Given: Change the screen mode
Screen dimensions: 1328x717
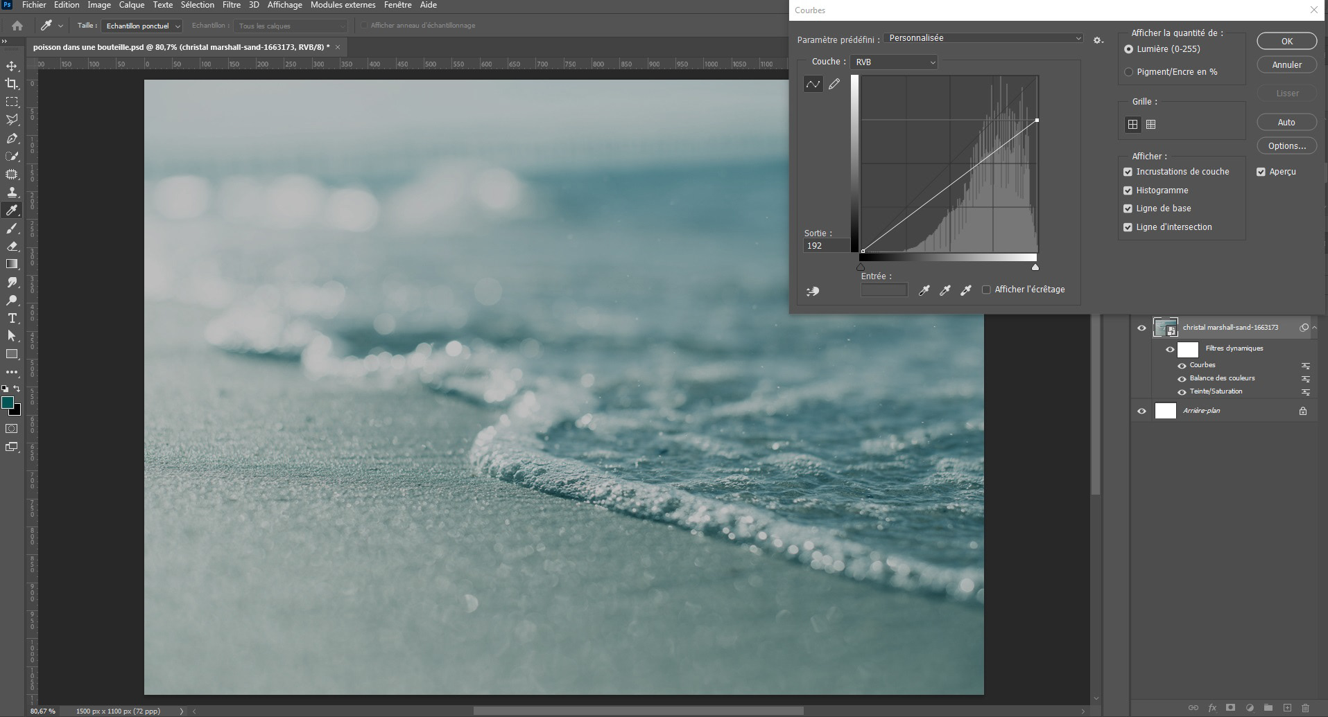Looking at the screenshot, I should pos(12,447).
